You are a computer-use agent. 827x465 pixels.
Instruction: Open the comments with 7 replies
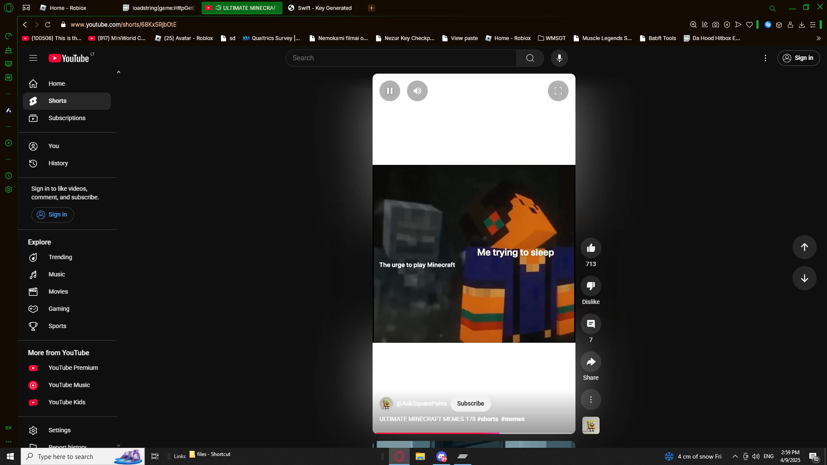(591, 324)
